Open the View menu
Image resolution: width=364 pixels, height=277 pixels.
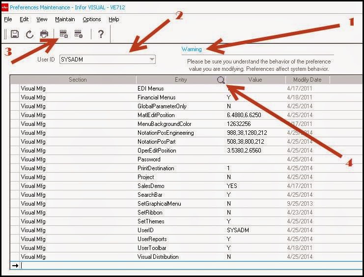(x=42, y=19)
